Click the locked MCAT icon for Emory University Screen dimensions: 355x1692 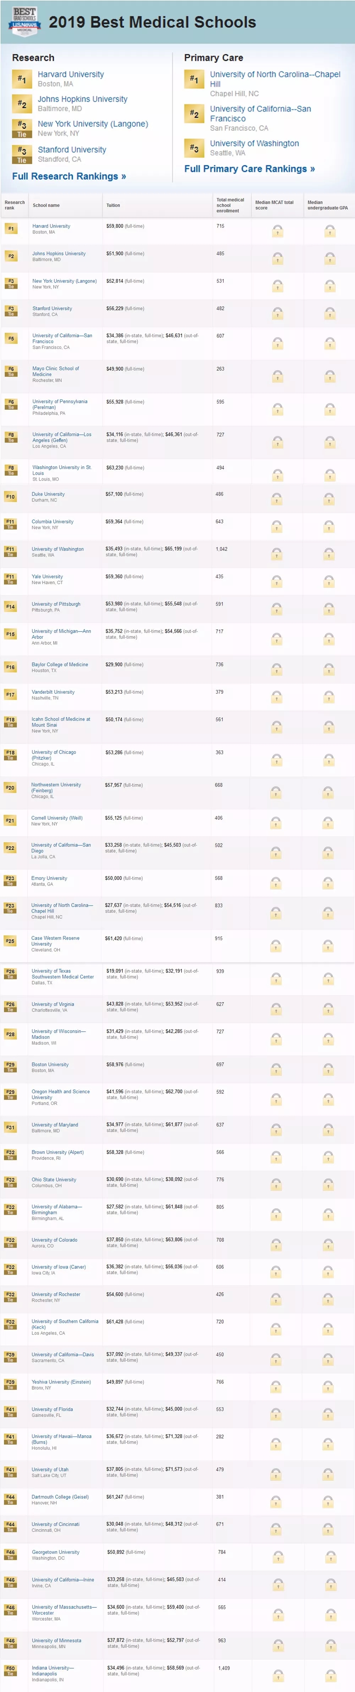click(276, 883)
